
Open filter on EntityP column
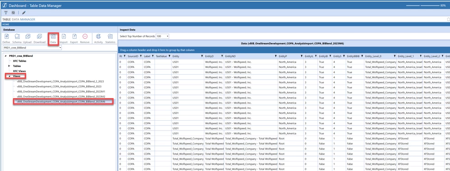(301, 56)
